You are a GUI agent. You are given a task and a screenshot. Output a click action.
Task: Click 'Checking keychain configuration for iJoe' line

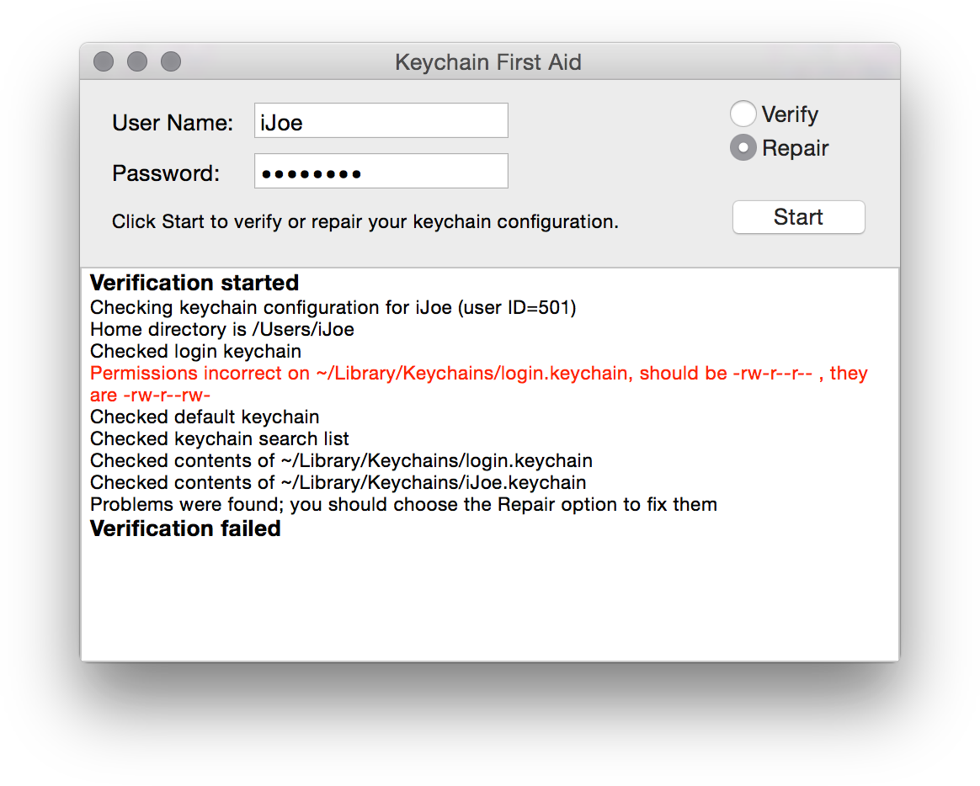click(x=333, y=307)
